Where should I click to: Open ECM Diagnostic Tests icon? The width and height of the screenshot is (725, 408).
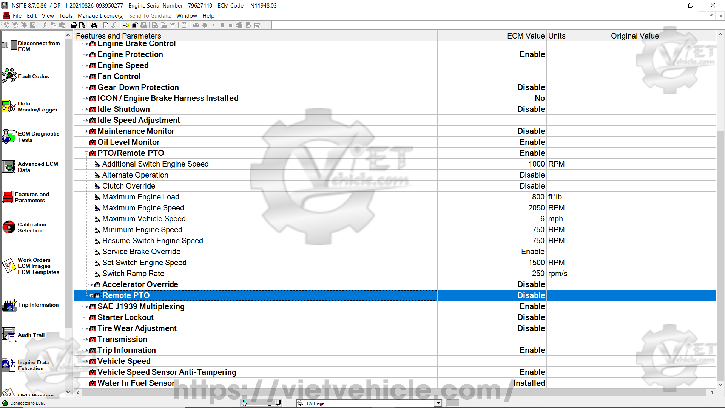coord(9,137)
